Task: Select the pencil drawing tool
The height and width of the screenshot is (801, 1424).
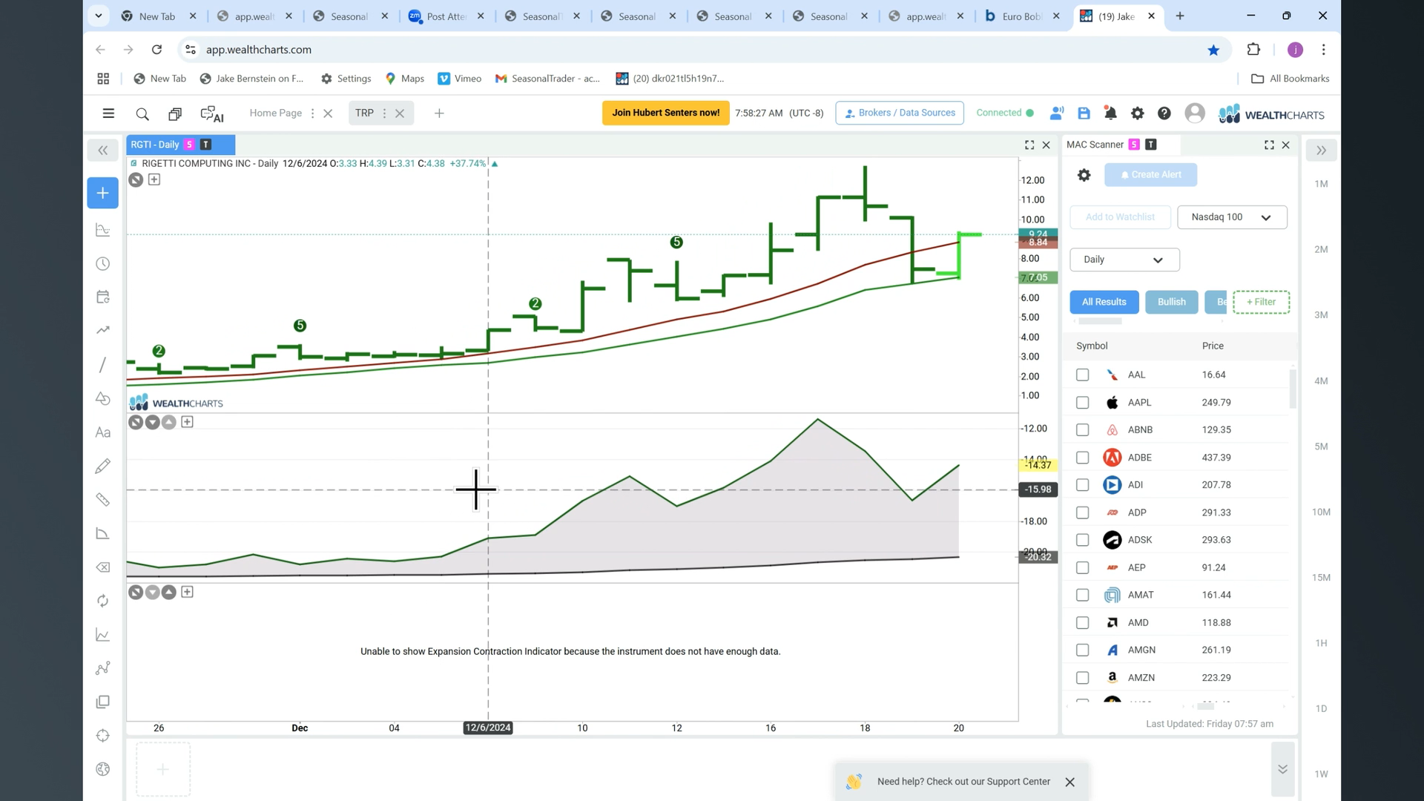Action: [103, 466]
